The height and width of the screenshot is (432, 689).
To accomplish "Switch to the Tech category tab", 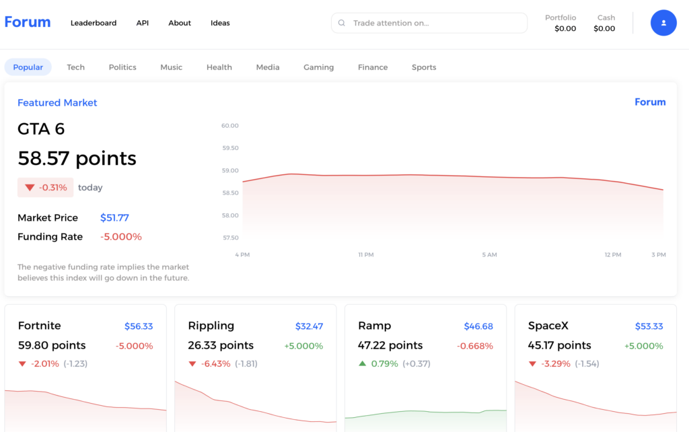I will [75, 67].
